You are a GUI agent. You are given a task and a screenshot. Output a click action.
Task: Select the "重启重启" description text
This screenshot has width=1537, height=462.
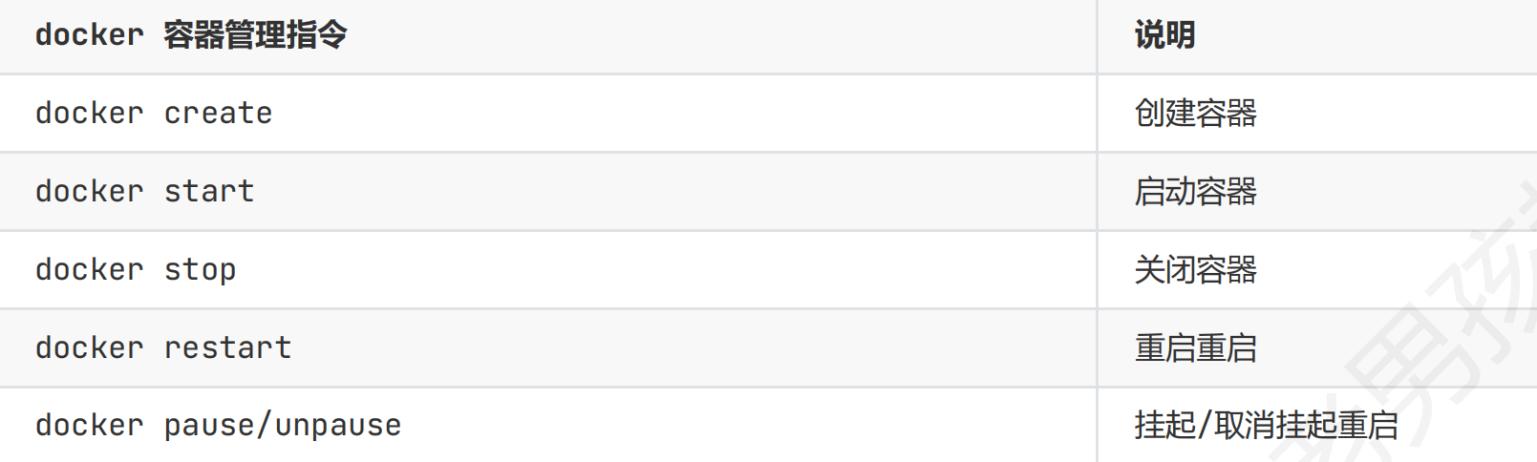point(1195,348)
